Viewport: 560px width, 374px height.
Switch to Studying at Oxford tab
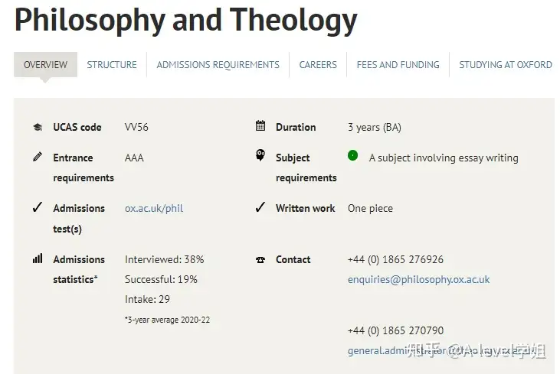(x=506, y=64)
